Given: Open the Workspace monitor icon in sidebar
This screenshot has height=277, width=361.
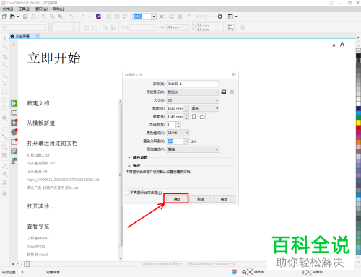Looking at the screenshot, I should tap(14, 113).
